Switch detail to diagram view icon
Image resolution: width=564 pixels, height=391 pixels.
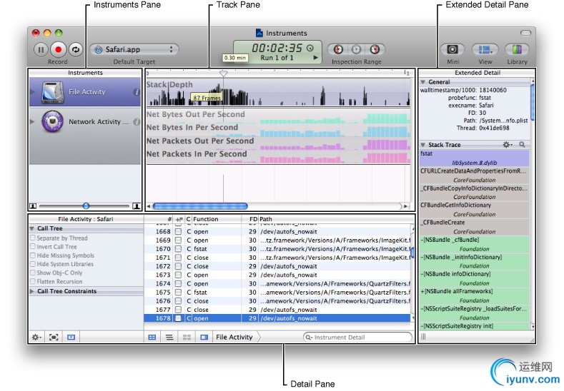click(x=187, y=337)
